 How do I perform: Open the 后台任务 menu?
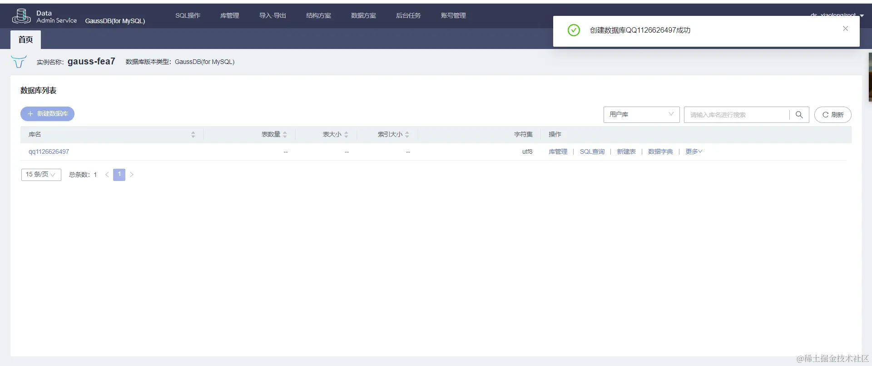[408, 15]
